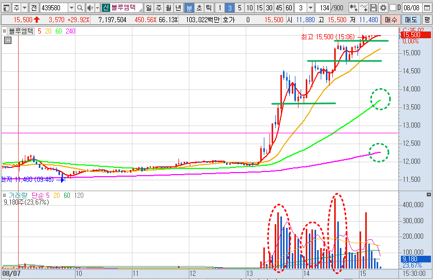The height and width of the screenshot is (280, 433).
Task: Click the red 매수 buy button
Action: (x=391, y=20)
